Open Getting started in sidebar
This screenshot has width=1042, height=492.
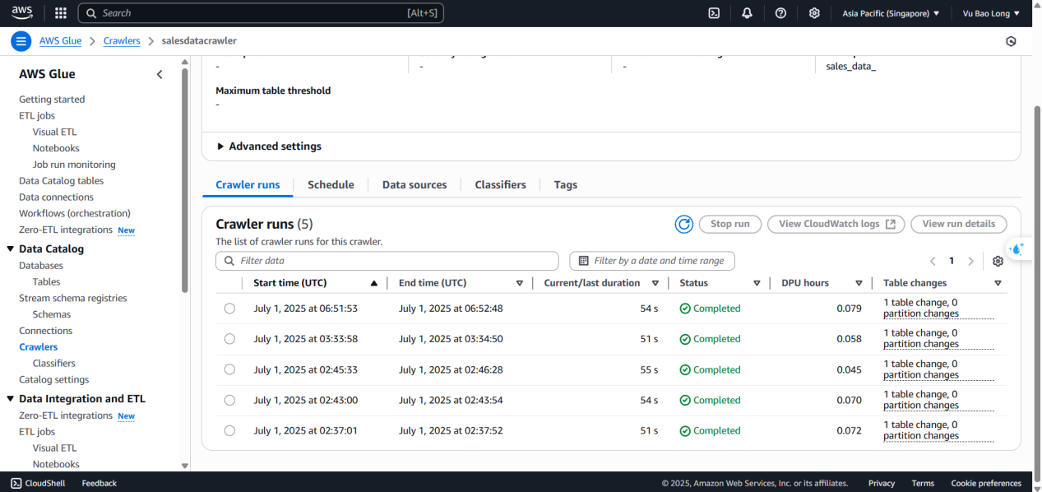[52, 100]
